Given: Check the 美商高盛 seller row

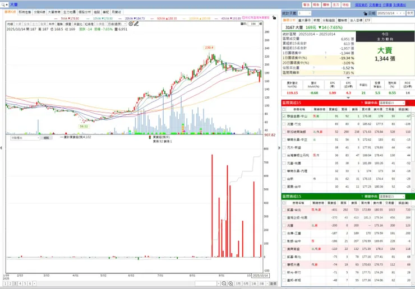Looking at the screenshot, I should (284, 249).
